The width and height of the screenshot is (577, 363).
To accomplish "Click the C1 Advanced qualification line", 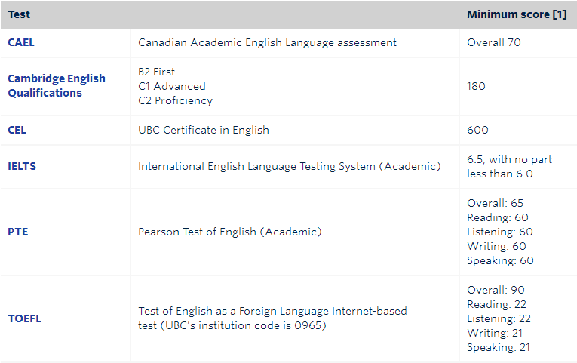I will click(x=171, y=86).
